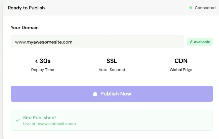This screenshot has height=139, width=219.
Task: Click the Connected status label
Action: click(x=205, y=8)
